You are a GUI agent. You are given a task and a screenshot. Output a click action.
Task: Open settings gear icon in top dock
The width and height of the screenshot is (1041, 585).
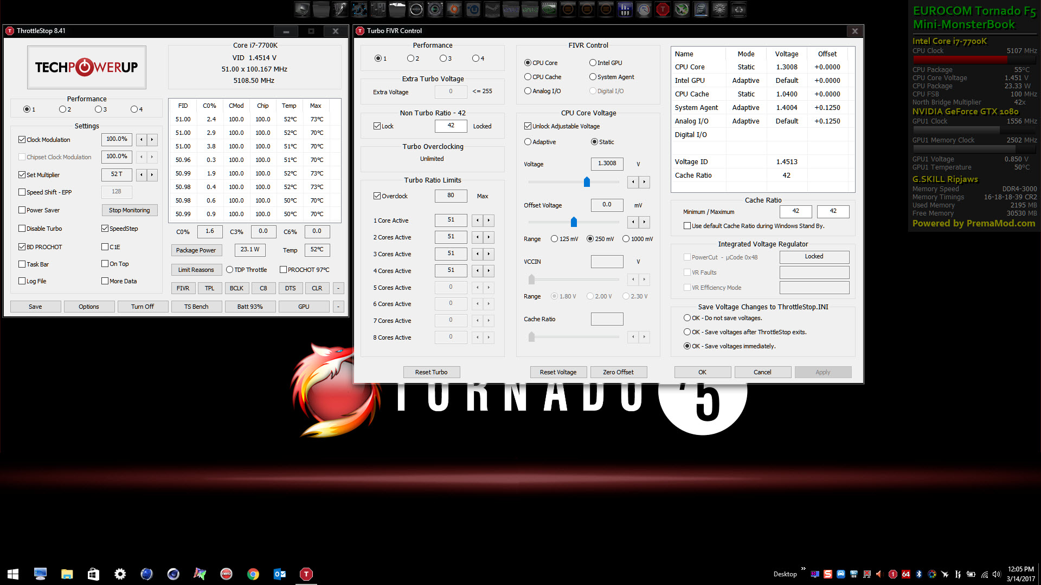point(719,9)
